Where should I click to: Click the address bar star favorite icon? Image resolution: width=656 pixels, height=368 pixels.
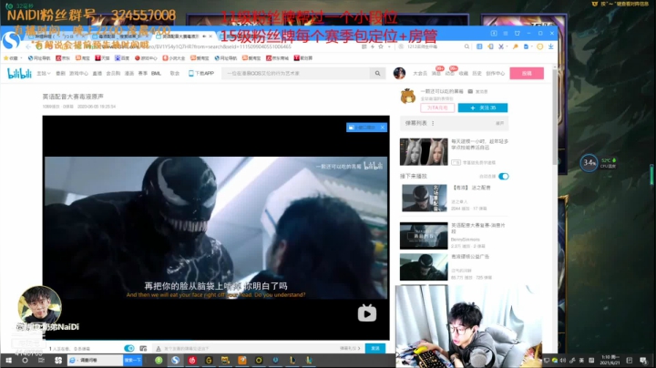pos(381,46)
